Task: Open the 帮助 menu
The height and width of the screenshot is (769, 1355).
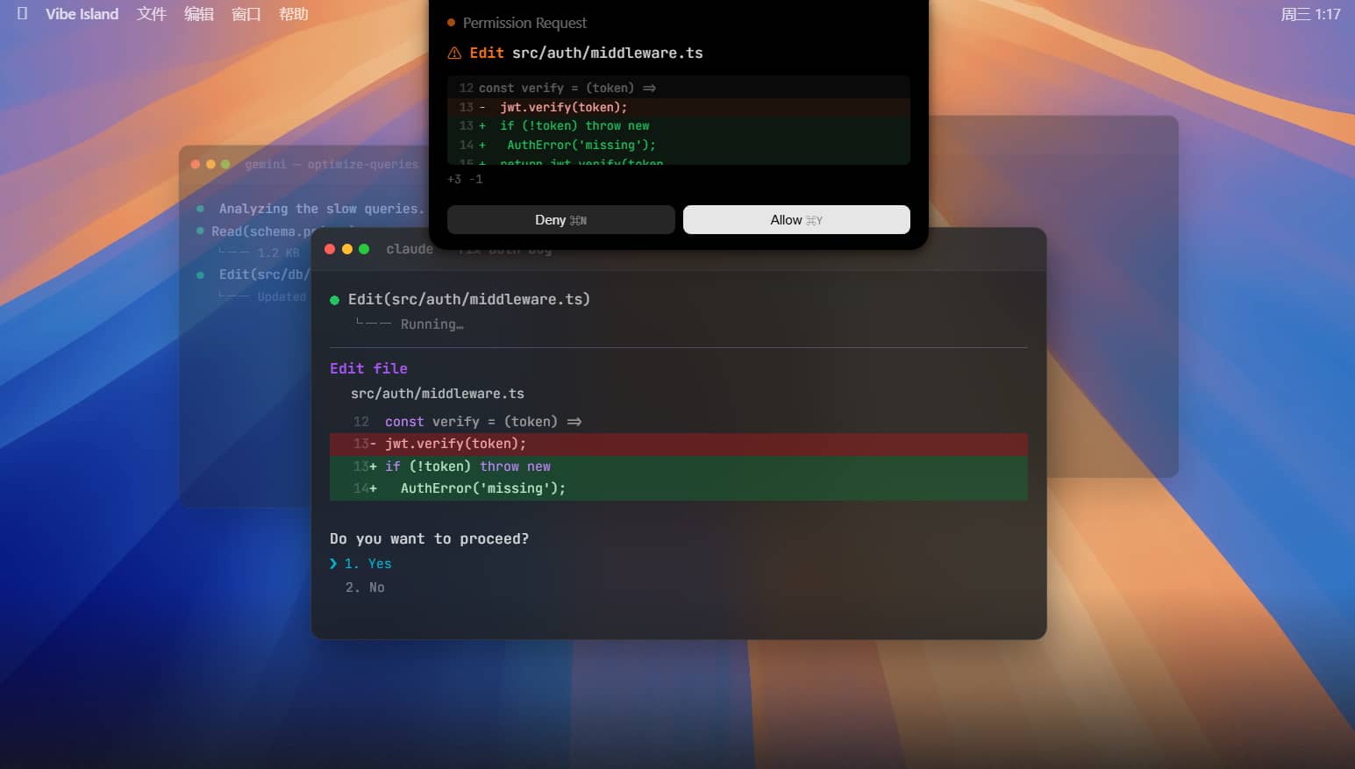Action: pyautogui.click(x=294, y=14)
